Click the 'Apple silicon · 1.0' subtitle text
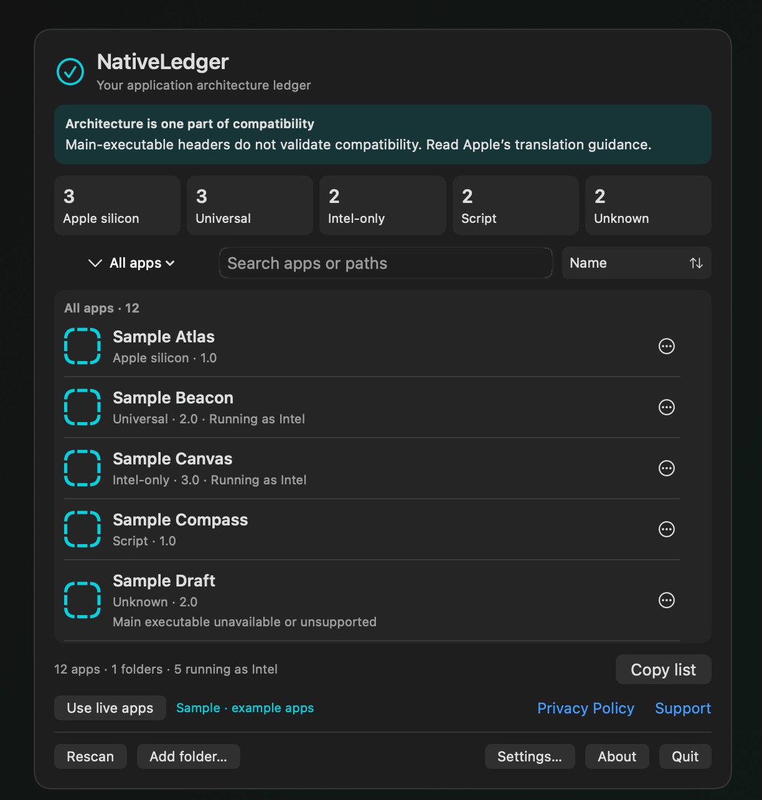This screenshot has width=762, height=800. (x=164, y=358)
